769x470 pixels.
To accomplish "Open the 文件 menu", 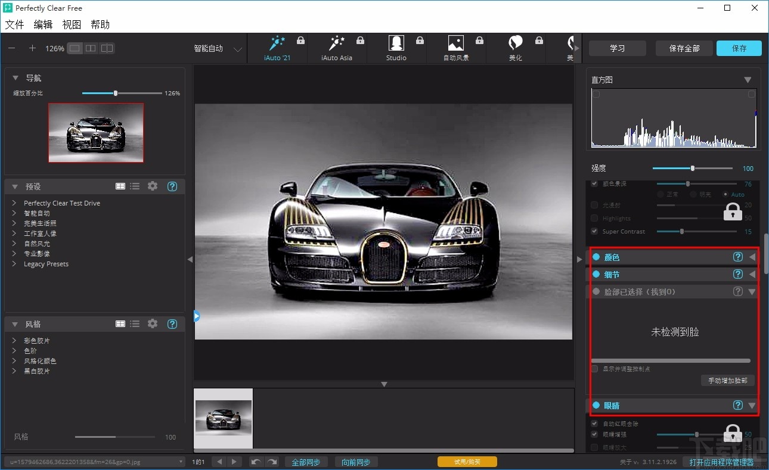I will click(14, 24).
